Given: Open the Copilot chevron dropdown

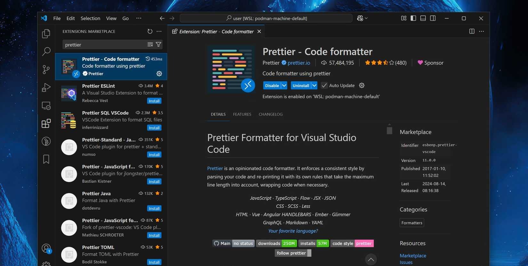Looking at the screenshot, I should point(366,19).
